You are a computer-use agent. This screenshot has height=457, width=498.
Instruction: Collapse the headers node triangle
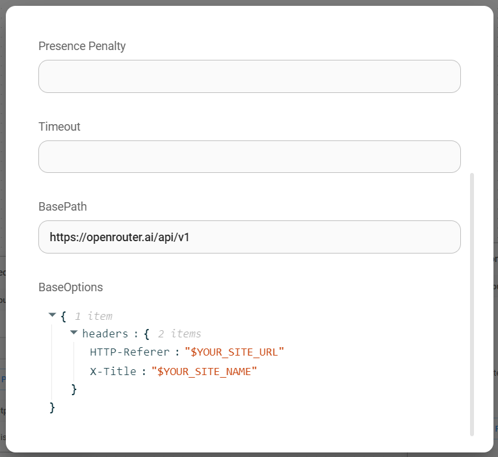pos(73,333)
